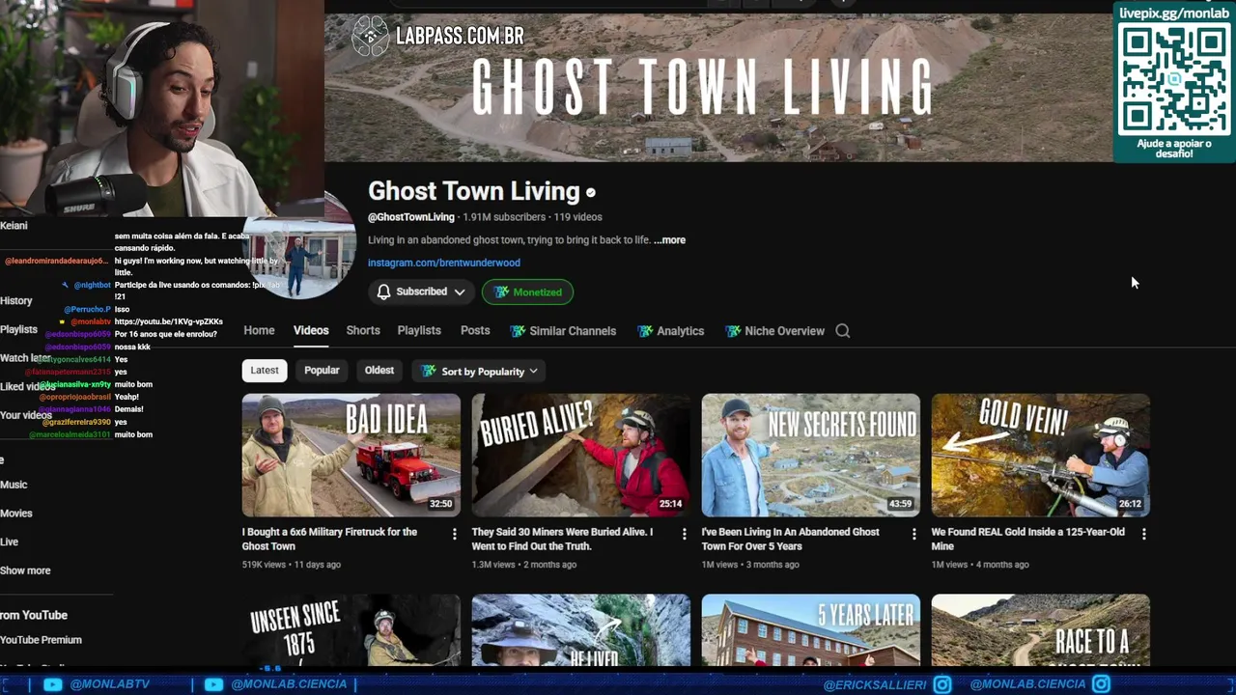The height and width of the screenshot is (695, 1236).
Task: Click the LabPass logo in the banner
Action: (x=370, y=37)
